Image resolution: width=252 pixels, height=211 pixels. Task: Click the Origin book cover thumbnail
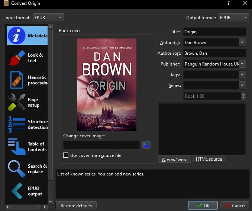click(x=107, y=84)
